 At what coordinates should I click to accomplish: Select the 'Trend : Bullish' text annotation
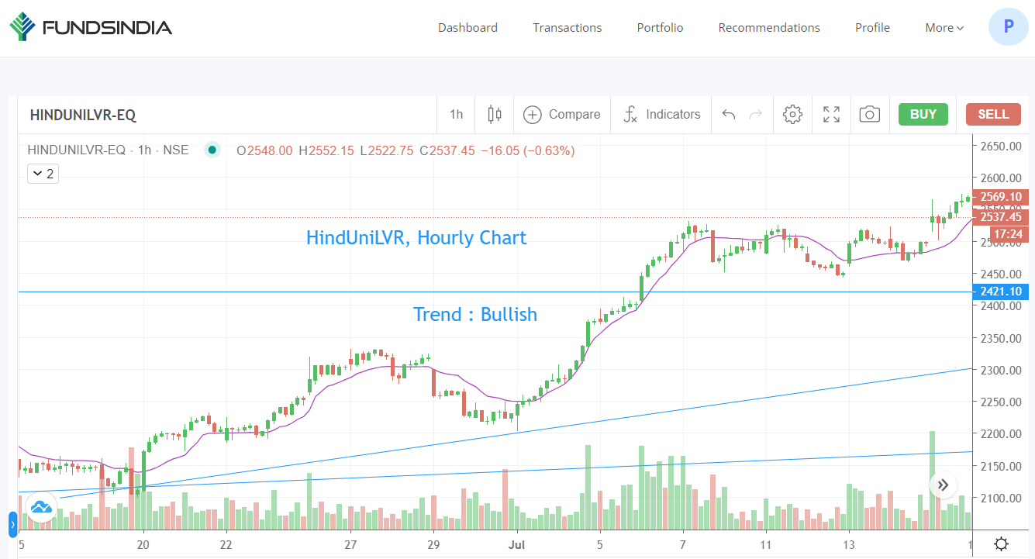click(x=475, y=314)
